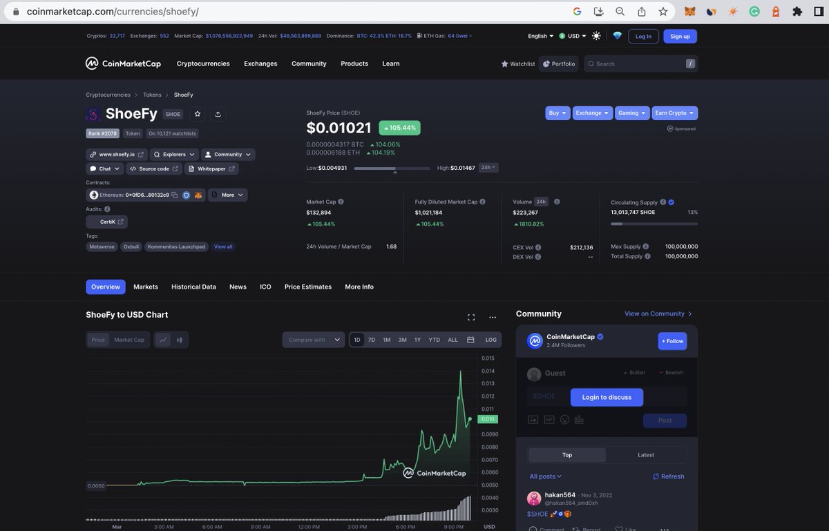Image resolution: width=829 pixels, height=531 pixels.
Task: Expand the Explorers dropdown
Action: pyautogui.click(x=174, y=155)
